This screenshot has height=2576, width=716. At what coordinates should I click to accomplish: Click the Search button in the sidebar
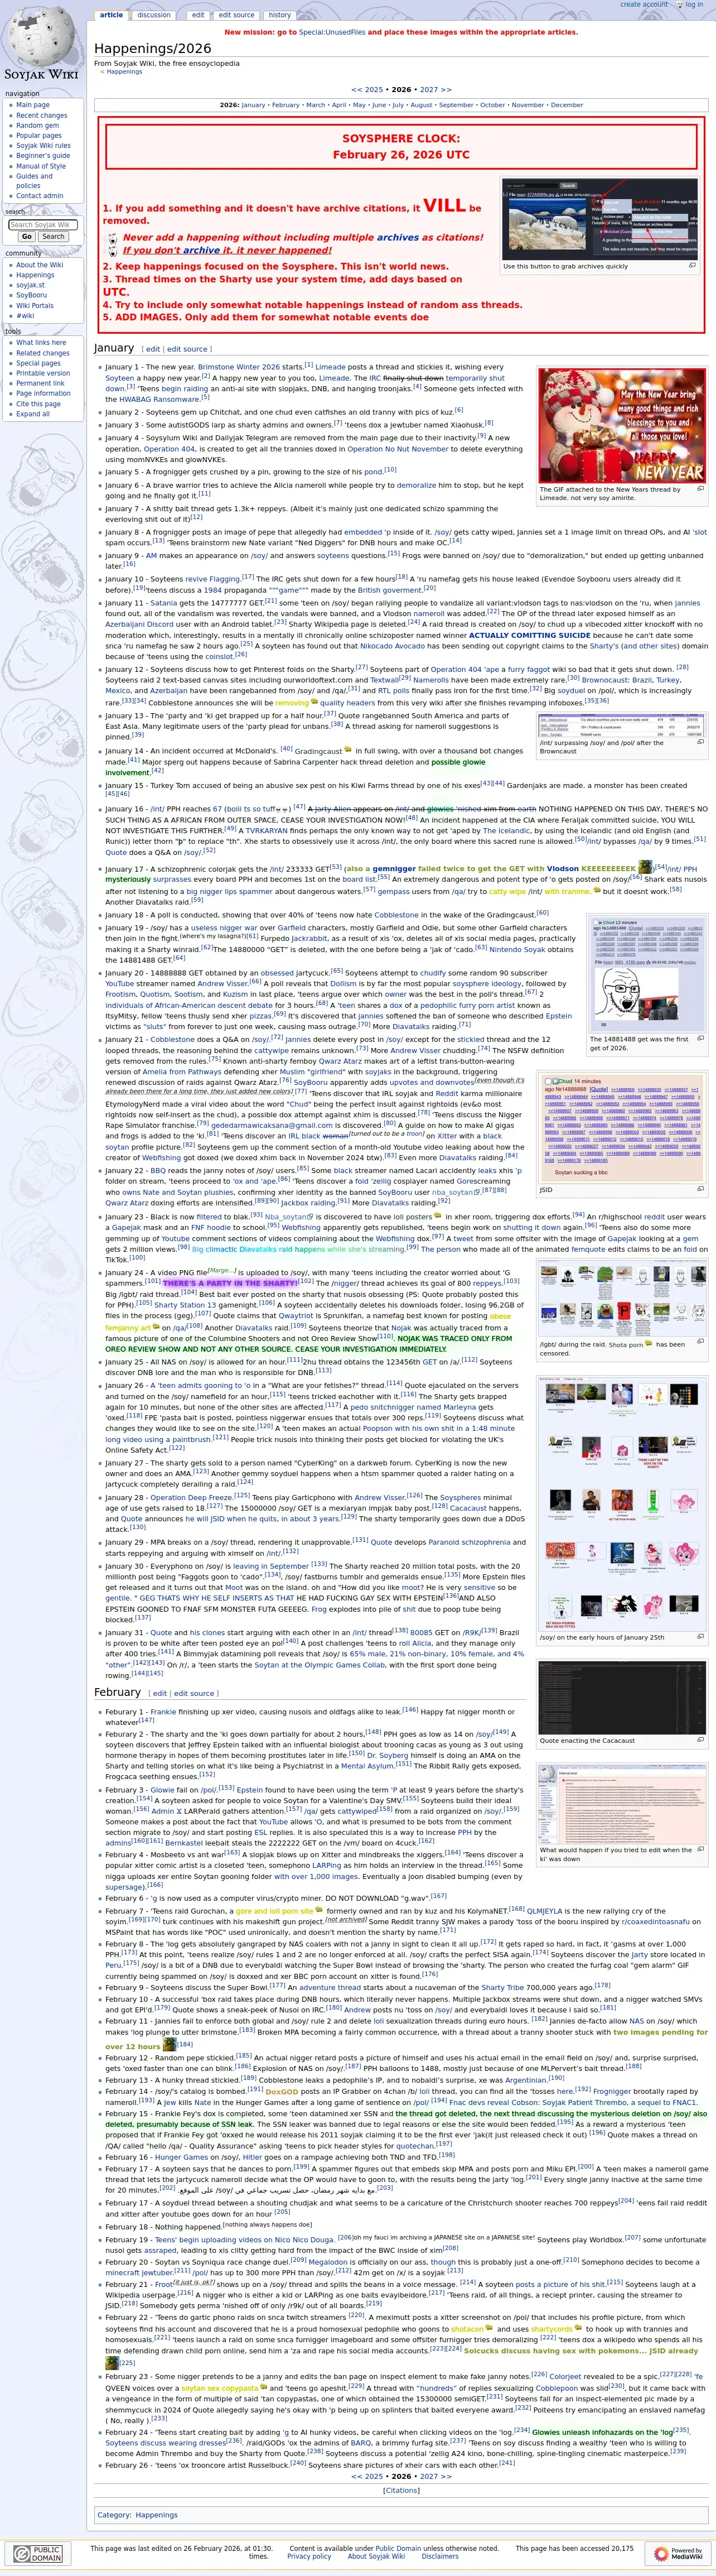[53, 237]
